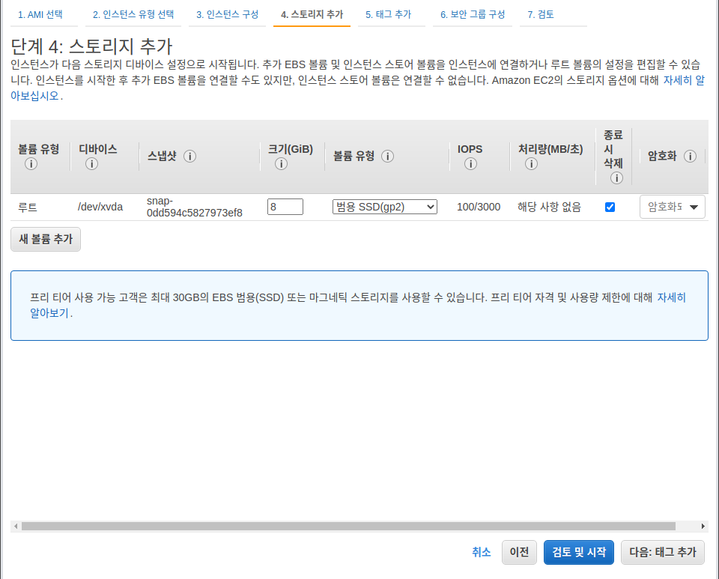Click info icon next to 스냅샷 header

pyautogui.click(x=189, y=157)
